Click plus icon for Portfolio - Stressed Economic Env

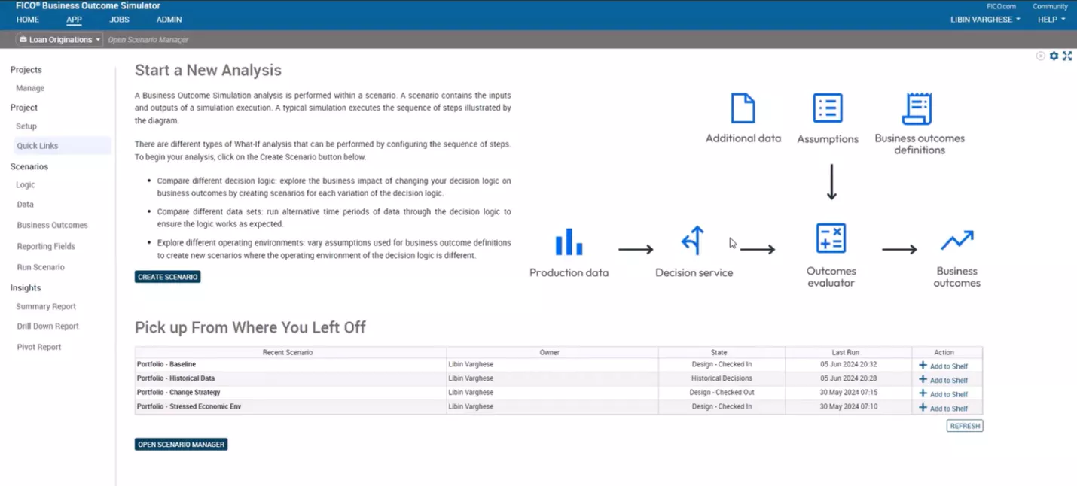[x=923, y=407]
